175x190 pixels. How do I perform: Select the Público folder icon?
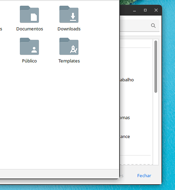click(x=29, y=46)
